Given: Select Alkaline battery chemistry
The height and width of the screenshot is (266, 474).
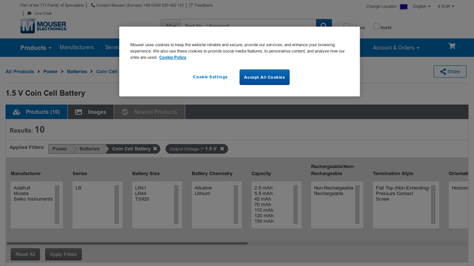Looking at the screenshot, I should [x=203, y=188].
